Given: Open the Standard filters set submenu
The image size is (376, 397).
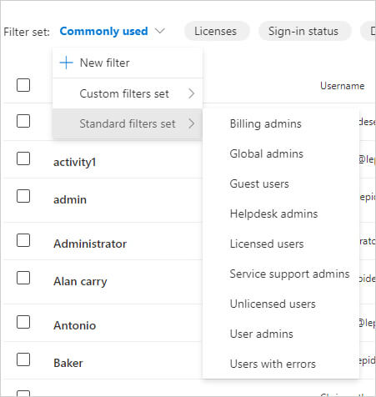Looking at the screenshot, I should pos(128,123).
